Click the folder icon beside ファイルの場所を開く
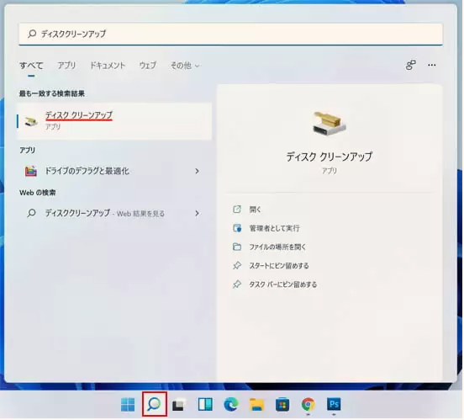The height and width of the screenshot is (420, 464). 237,247
